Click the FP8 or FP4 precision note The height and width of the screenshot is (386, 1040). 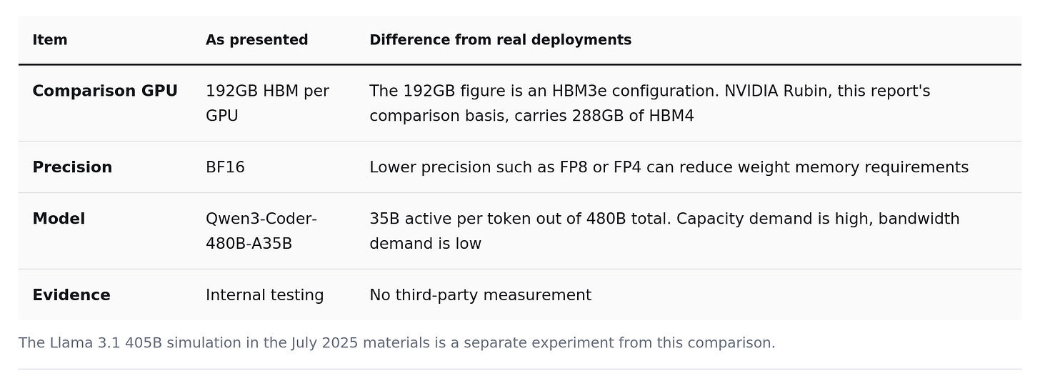pos(669,167)
